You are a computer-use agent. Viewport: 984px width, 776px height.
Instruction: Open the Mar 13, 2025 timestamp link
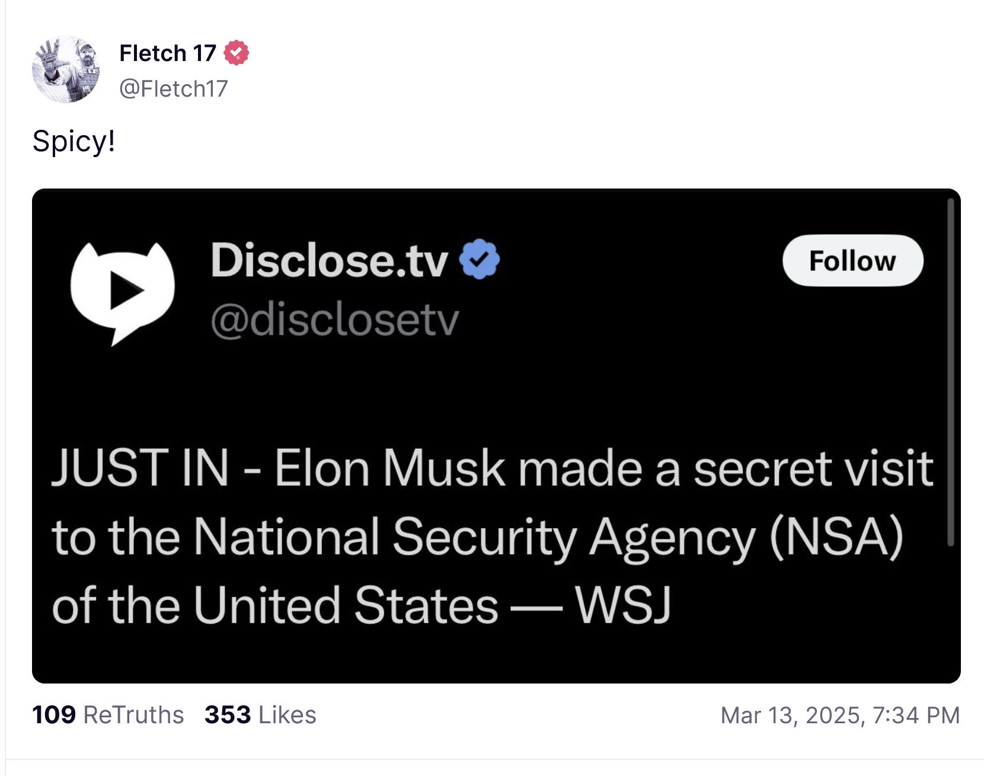coord(840,716)
